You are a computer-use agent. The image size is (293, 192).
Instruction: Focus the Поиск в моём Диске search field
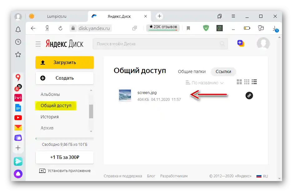[x=160, y=44]
